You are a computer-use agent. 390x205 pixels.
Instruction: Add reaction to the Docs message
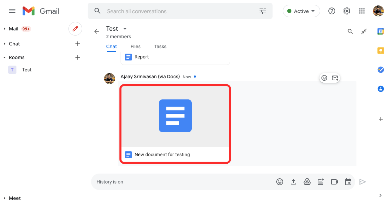coord(324,78)
